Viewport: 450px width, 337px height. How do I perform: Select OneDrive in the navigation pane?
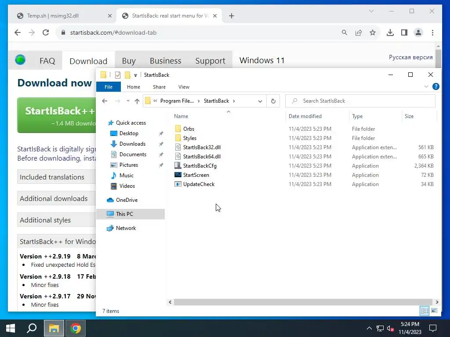pyautogui.click(x=127, y=200)
